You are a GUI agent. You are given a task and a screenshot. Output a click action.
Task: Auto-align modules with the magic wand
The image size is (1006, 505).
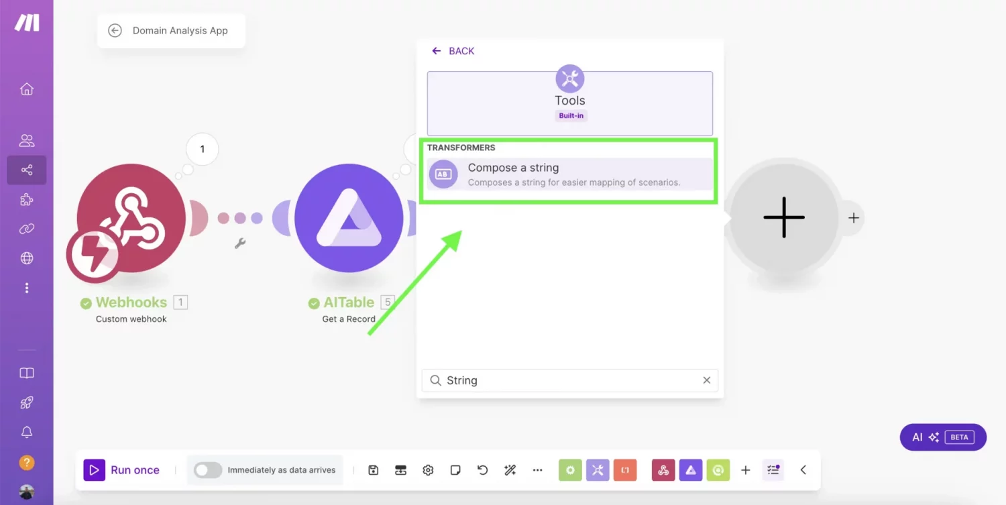[510, 470]
